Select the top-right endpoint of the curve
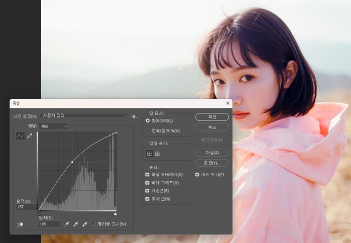351x243 pixels. 116,133
